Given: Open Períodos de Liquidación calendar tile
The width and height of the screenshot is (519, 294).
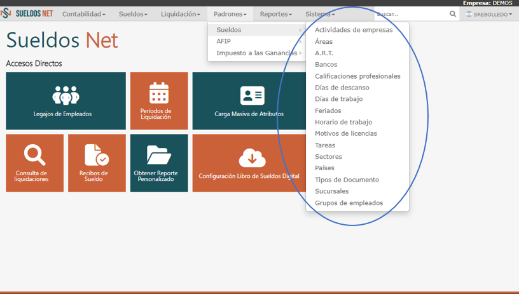Looking at the screenshot, I should click(x=159, y=101).
